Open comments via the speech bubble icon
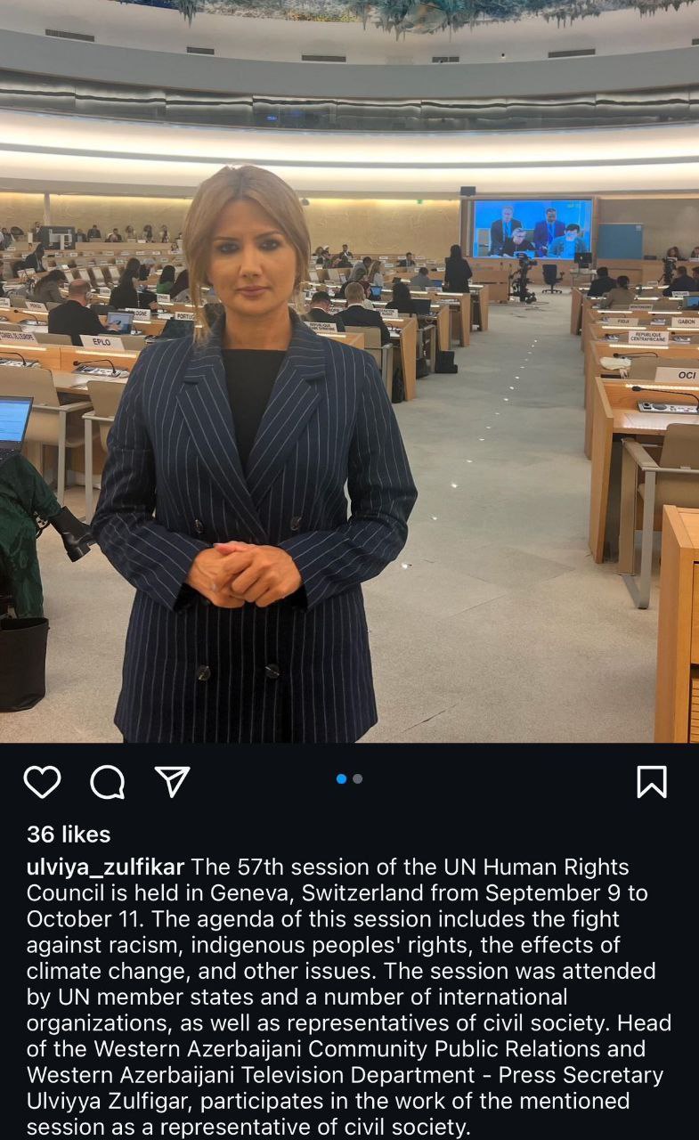The image size is (699, 1140). 108,782
